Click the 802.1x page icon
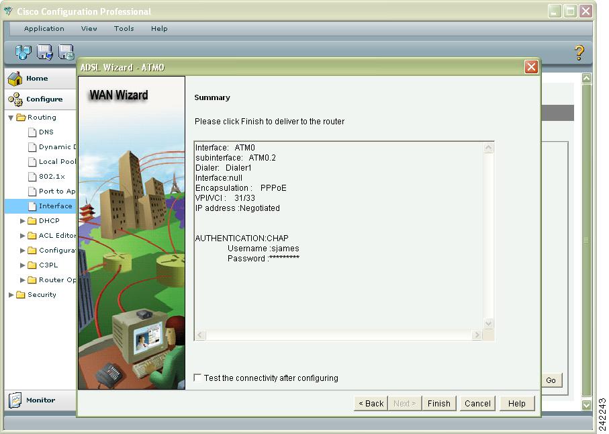The width and height of the screenshot is (609, 434). 32,177
